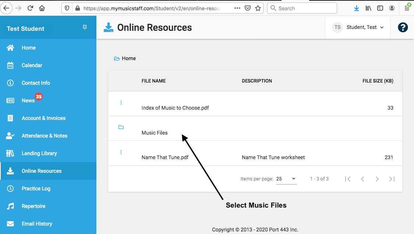414x234 pixels.
Task: Open the Firefox account icon
Action: pos(392,8)
